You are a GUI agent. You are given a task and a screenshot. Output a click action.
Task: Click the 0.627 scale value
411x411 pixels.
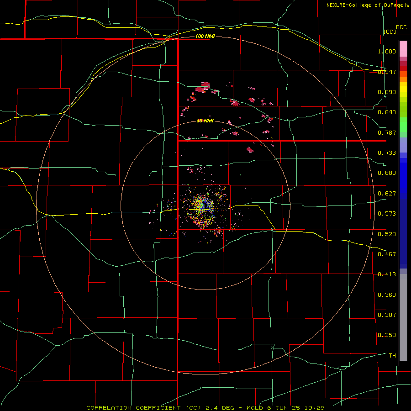click(x=387, y=194)
